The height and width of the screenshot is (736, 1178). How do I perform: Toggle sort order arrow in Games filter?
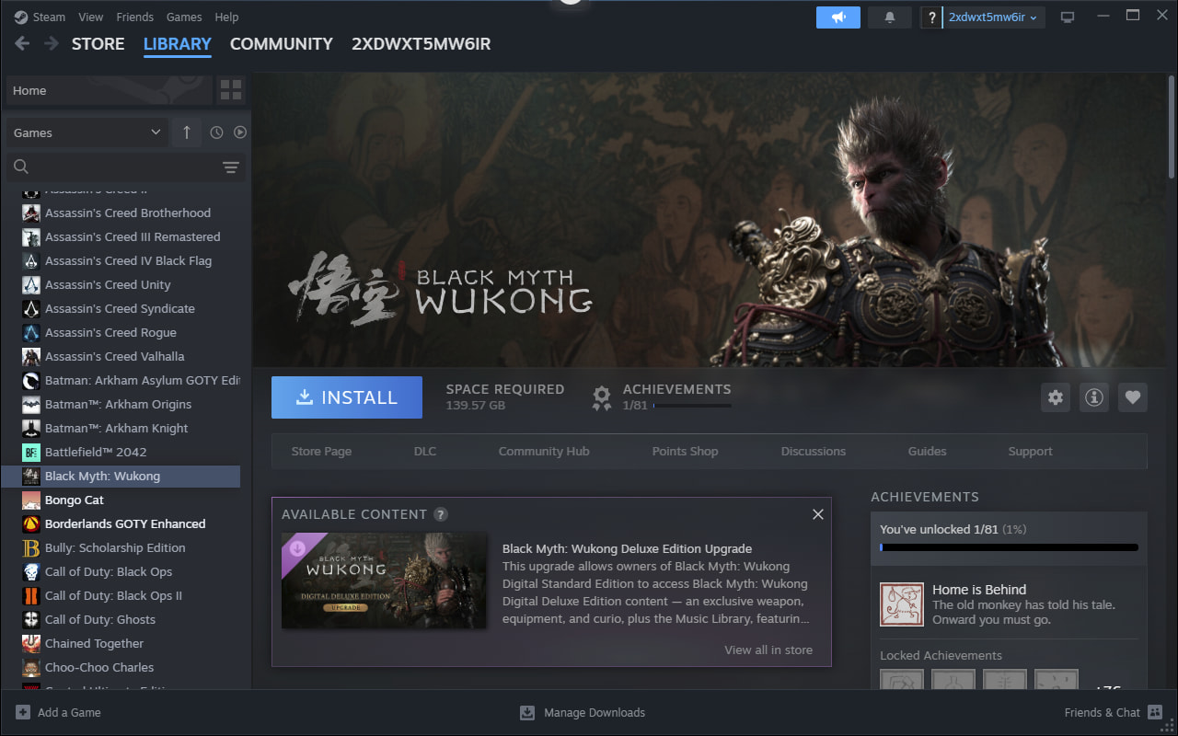[187, 132]
